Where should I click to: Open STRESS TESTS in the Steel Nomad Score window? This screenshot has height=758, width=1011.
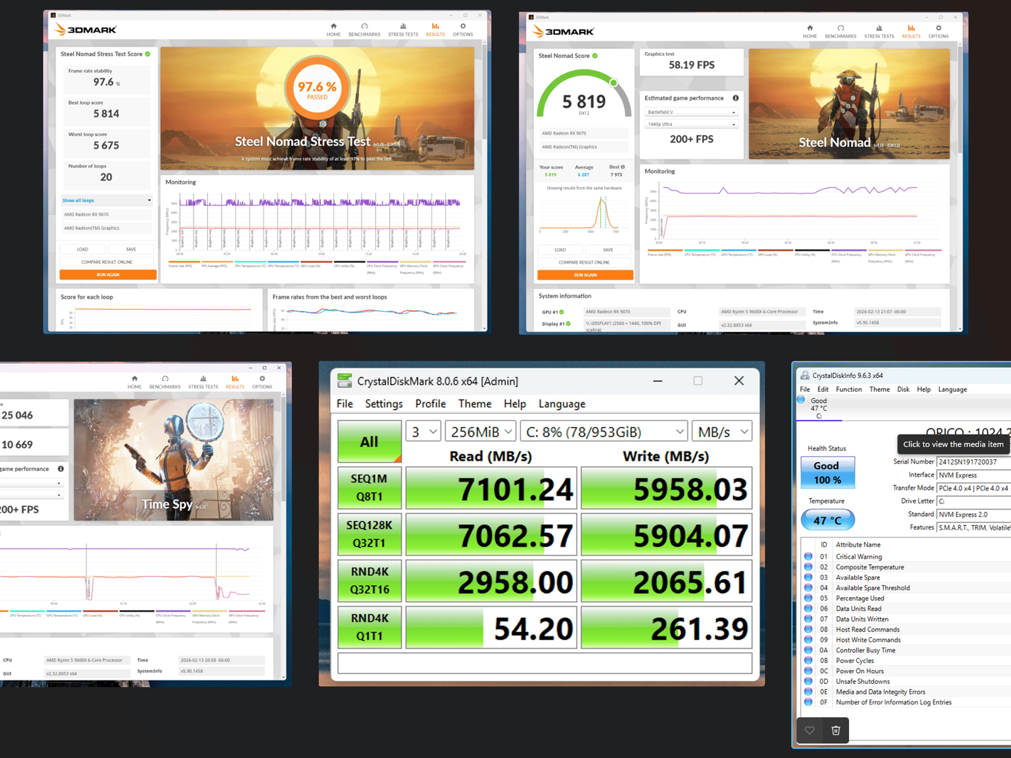pyautogui.click(x=879, y=32)
